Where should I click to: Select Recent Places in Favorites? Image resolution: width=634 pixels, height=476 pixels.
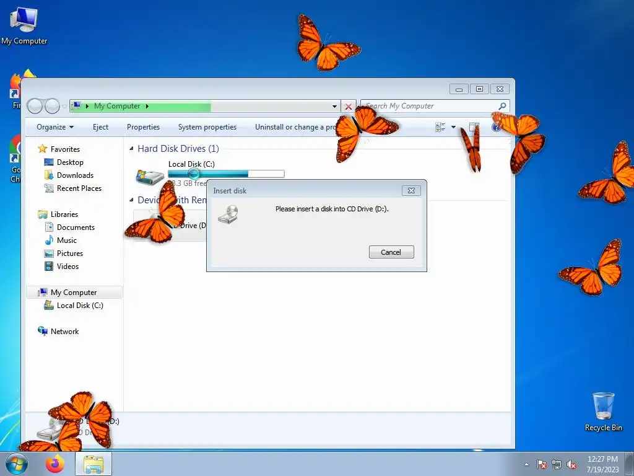[79, 188]
